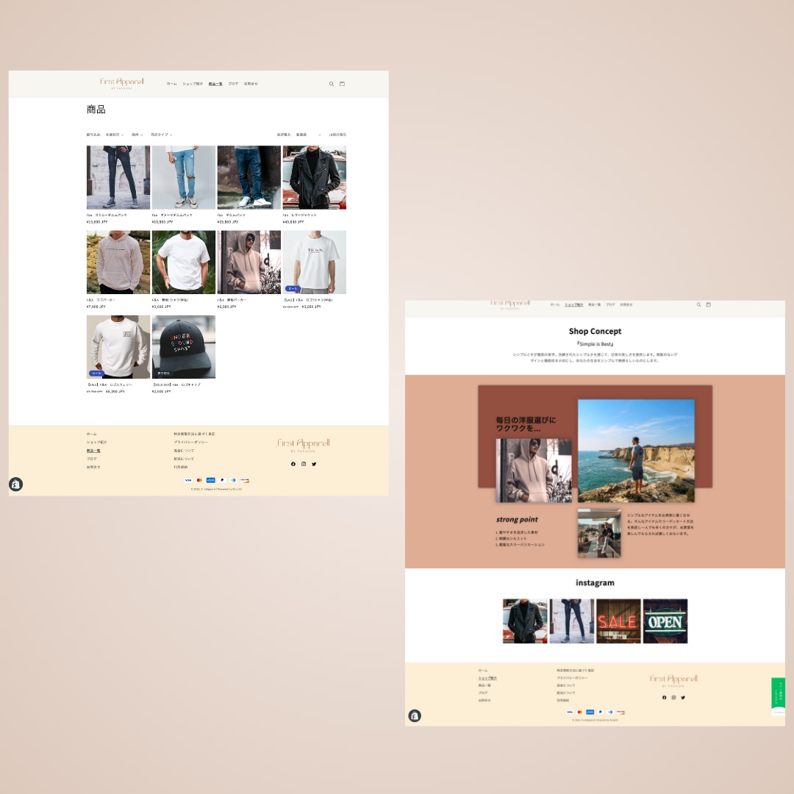794x794 pixels.
Task: Open black leather jacket product image
Action: click(x=315, y=177)
